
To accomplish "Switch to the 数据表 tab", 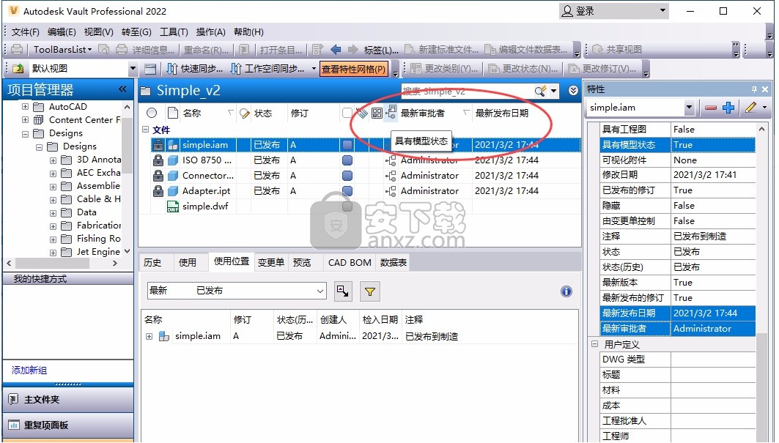I will point(393,263).
